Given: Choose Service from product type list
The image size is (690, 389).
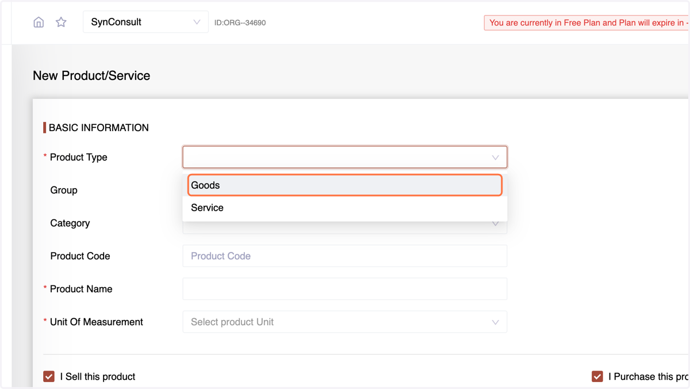Looking at the screenshot, I should 345,208.
